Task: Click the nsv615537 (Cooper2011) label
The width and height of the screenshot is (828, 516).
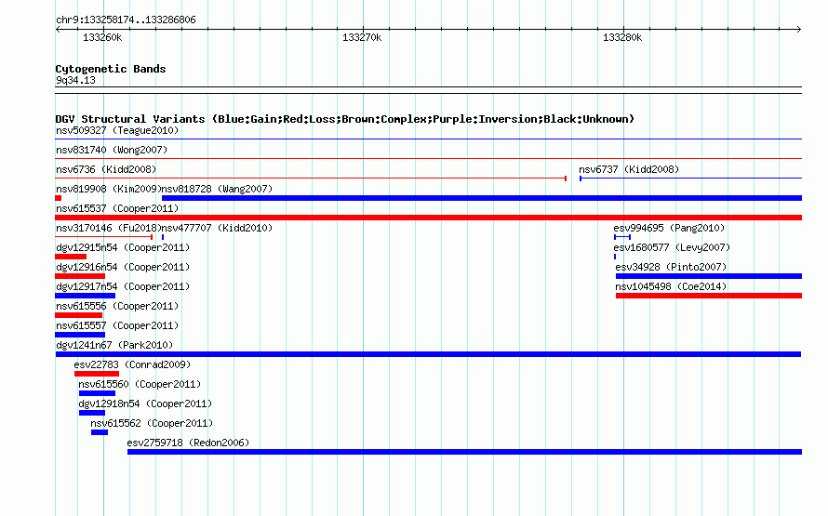Action: tap(117, 208)
